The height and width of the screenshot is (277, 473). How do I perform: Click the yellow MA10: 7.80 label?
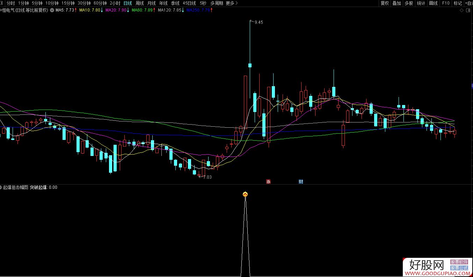coord(90,10)
